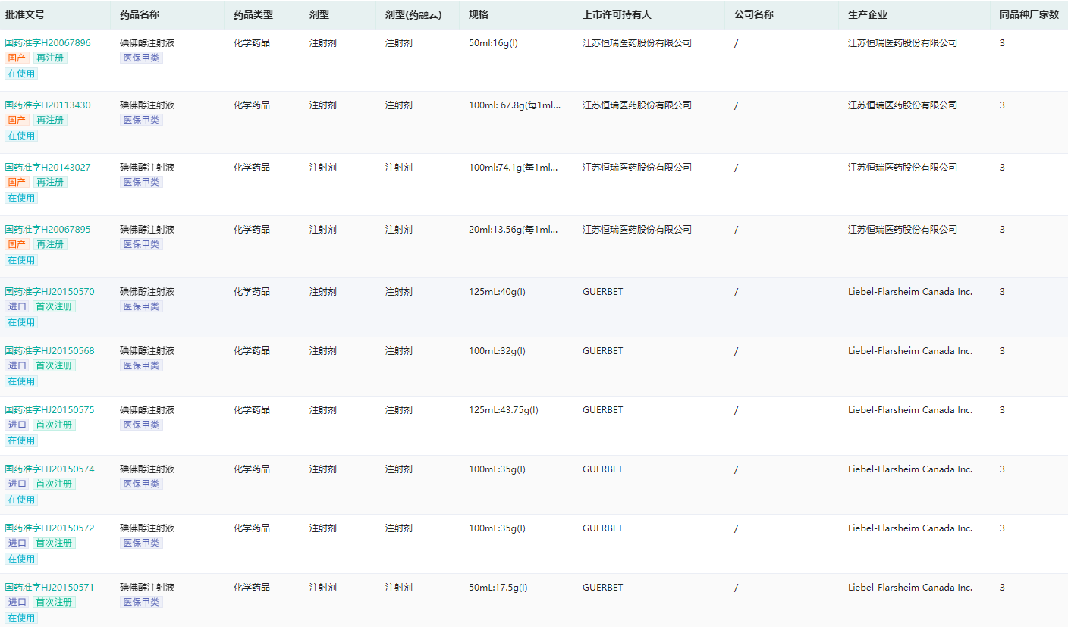Open approval number 国药准字H20113430

[48, 105]
